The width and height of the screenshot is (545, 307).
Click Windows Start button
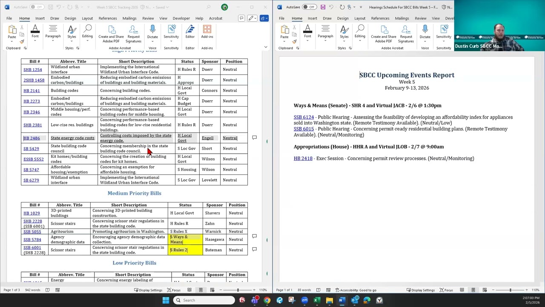point(166,300)
